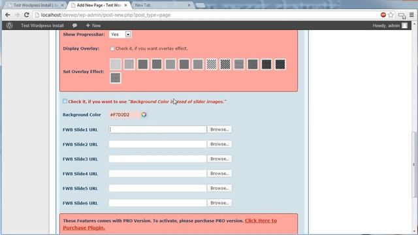418x235 pixels.
Task: Check the Display Overlay checkbox
Action: (112, 48)
